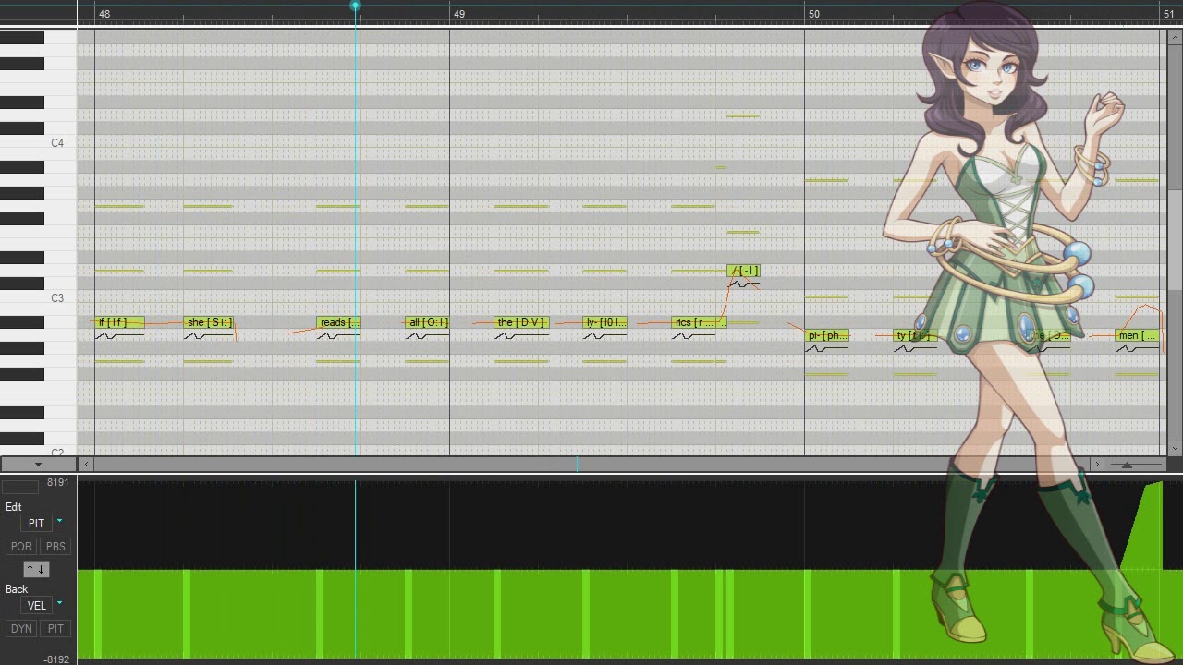The width and height of the screenshot is (1183, 665).
Task: Click the 8191 maximum value label
Action: (x=58, y=483)
